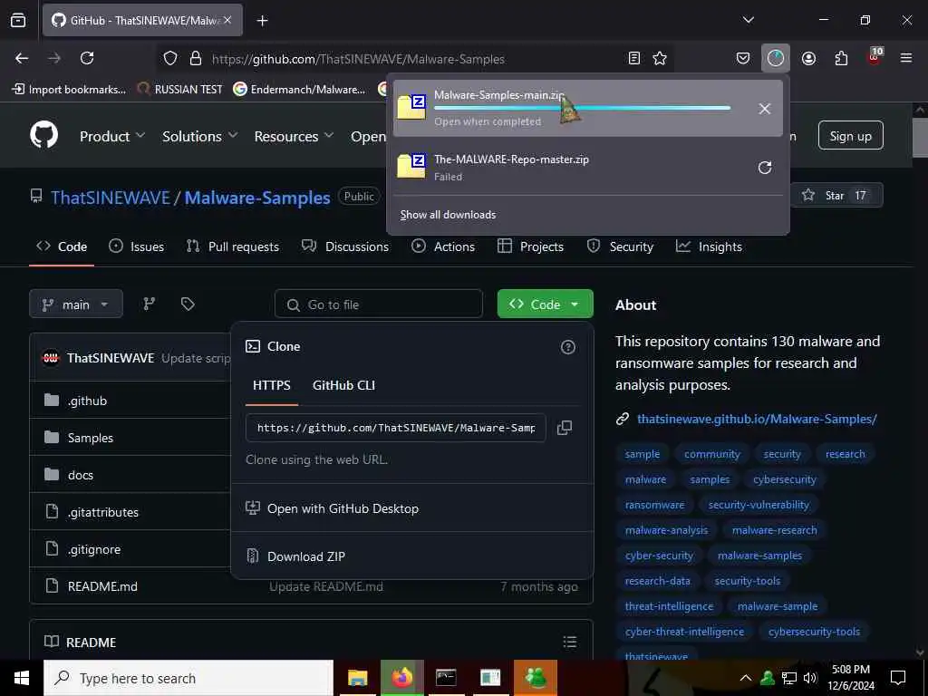Show hidden system tray icons
928x696 pixels.
pyautogui.click(x=746, y=678)
